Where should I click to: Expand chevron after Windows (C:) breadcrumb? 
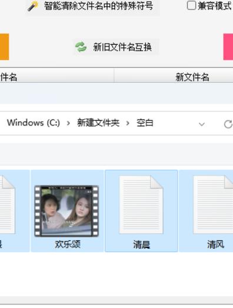(x=68, y=123)
